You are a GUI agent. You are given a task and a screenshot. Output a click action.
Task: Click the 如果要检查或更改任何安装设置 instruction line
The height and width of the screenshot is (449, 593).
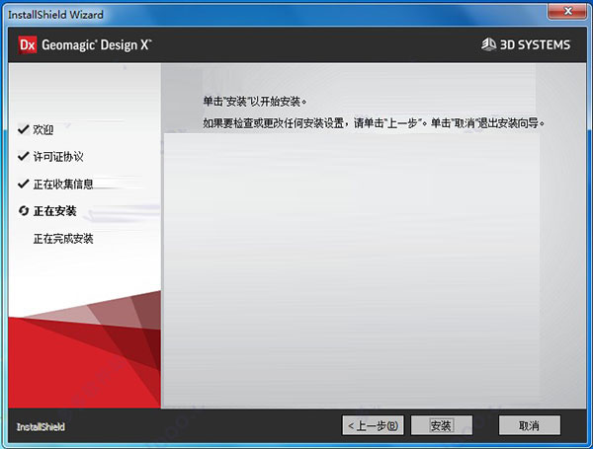tap(374, 123)
